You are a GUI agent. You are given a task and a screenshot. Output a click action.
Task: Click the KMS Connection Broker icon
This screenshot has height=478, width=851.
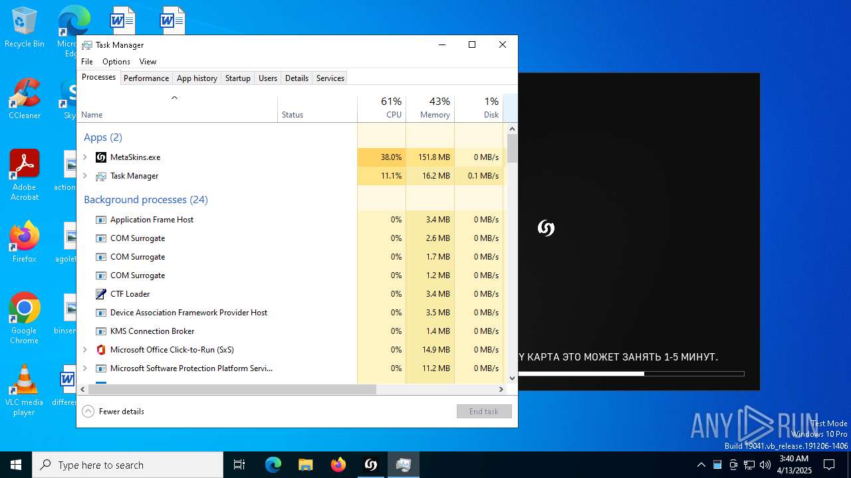(x=101, y=331)
